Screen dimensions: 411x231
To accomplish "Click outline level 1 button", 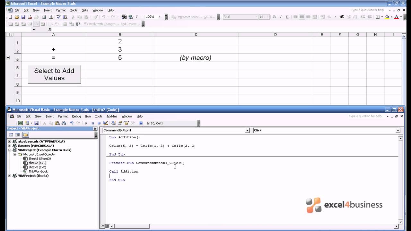I will click(8, 35).
